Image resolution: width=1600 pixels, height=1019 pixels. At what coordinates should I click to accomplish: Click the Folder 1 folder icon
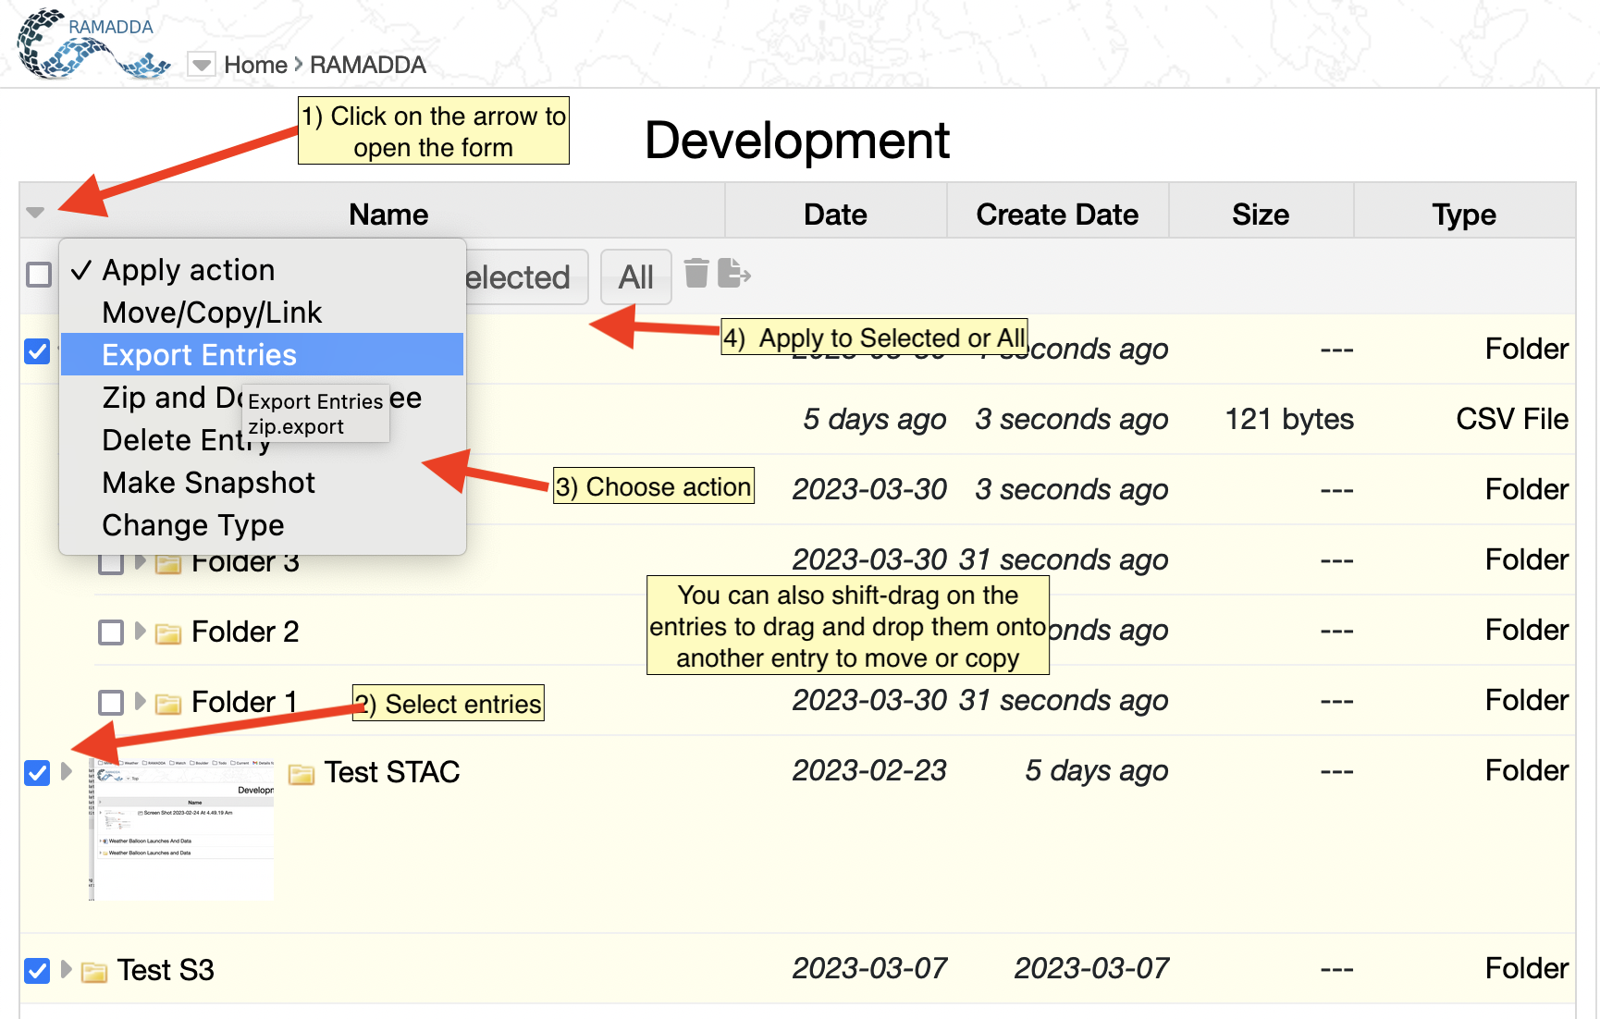tap(167, 704)
